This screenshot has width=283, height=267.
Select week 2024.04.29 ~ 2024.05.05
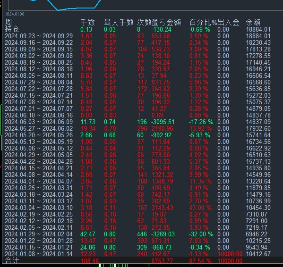(x=39, y=155)
